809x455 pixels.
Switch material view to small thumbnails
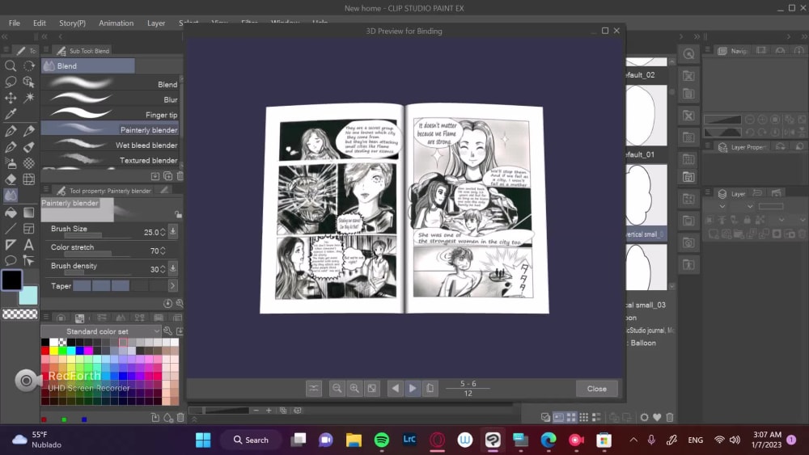coord(583,417)
